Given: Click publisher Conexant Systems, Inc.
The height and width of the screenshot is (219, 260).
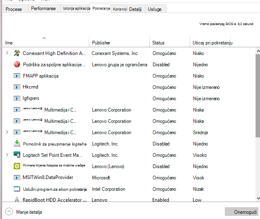Looking at the screenshot, I should click(x=115, y=53).
